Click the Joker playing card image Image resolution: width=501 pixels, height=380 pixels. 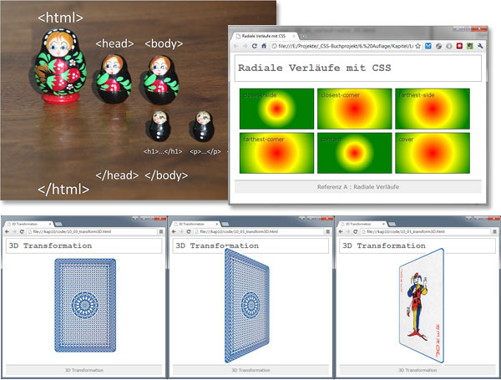click(422, 306)
